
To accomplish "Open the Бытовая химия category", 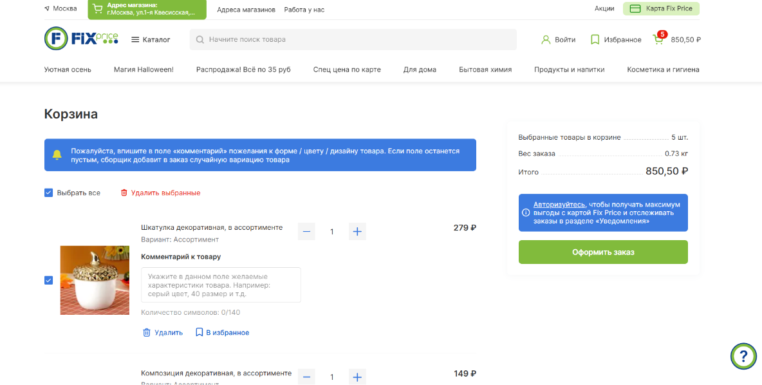I will click(485, 70).
